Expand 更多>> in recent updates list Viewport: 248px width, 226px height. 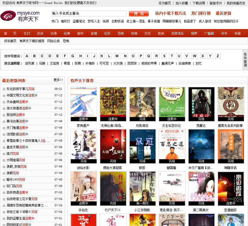pos(58,80)
